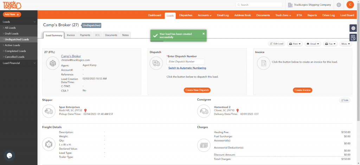Click Create Invoice button
The width and height of the screenshot is (360, 165).
303,90
